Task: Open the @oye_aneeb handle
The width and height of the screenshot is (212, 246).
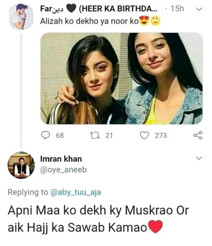Action: point(64,170)
